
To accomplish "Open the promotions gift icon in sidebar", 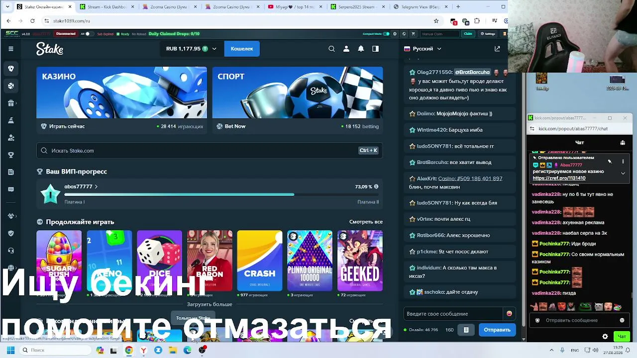I will [x=11, y=103].
